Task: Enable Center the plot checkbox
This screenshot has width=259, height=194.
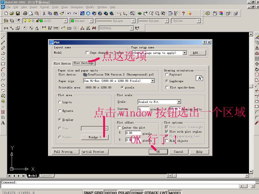Action: tap(119, 127)
